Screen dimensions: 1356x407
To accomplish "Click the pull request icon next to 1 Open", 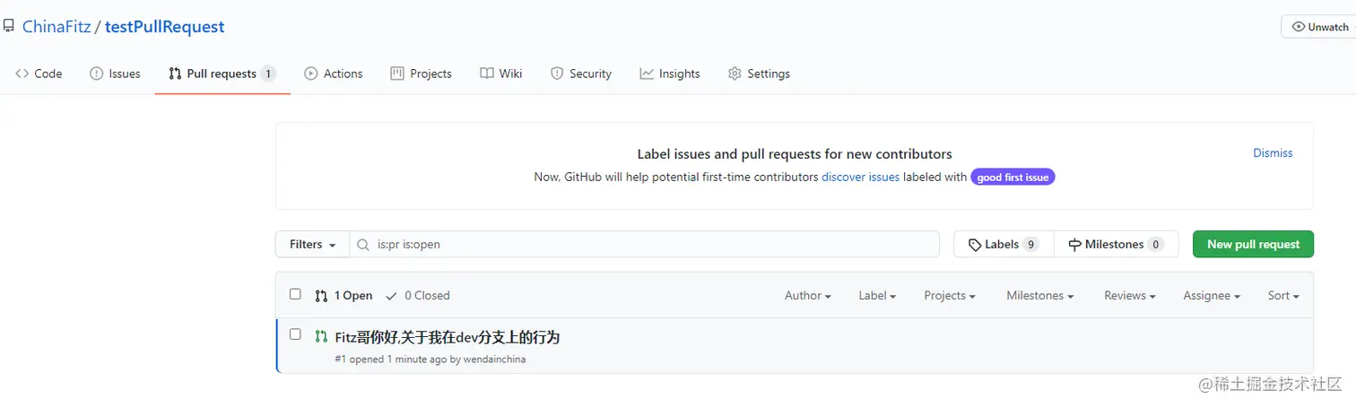I will coord(321,295).
